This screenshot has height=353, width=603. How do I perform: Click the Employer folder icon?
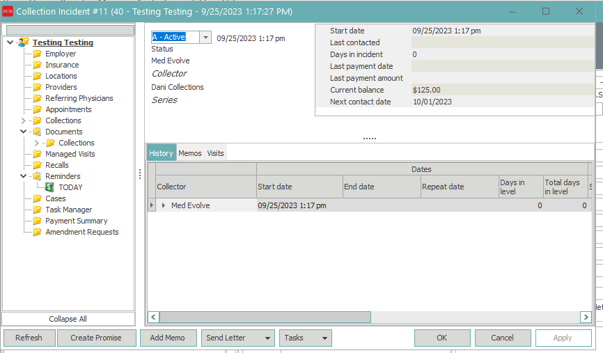click(37, 54)
